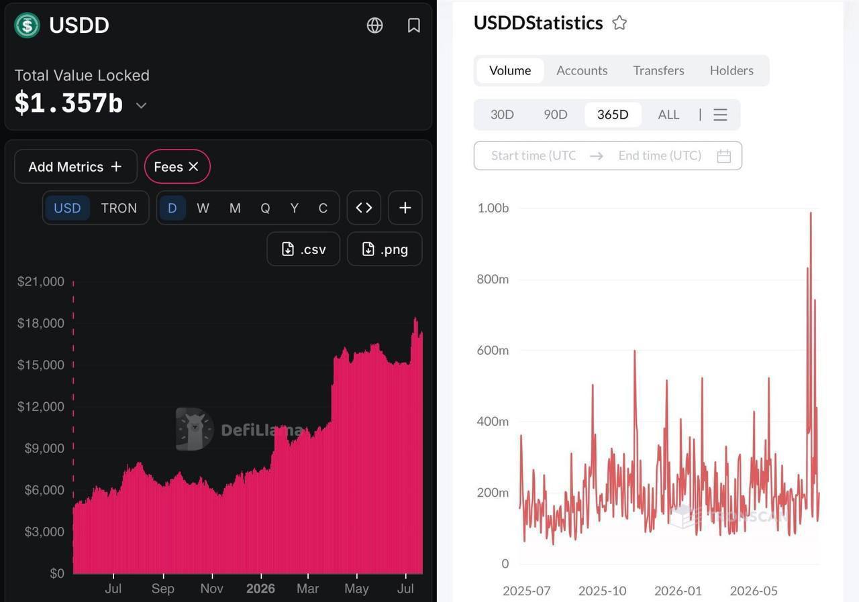Viewport: 859px width, 602px height.
Task: Click the $1.357b TVL value
Action: click(68, 103)
